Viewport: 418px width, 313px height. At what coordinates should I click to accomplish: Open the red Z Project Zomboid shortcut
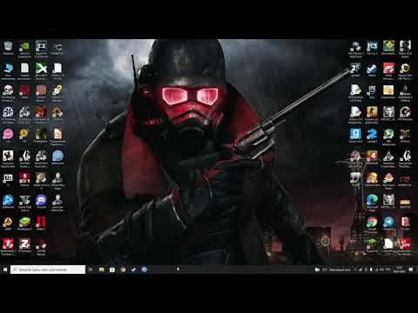click(x=24, y=245)
